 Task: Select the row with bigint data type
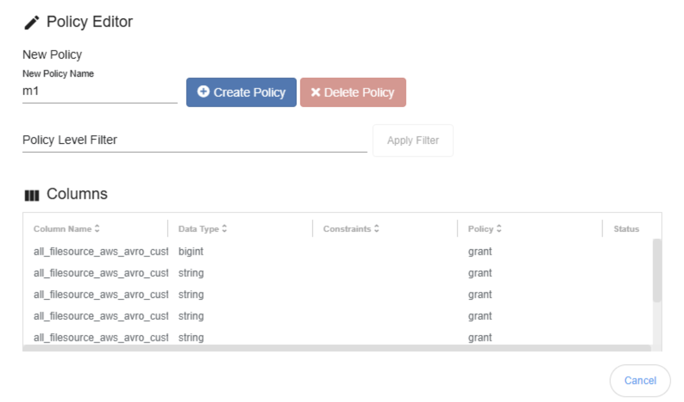coord(191,251)
